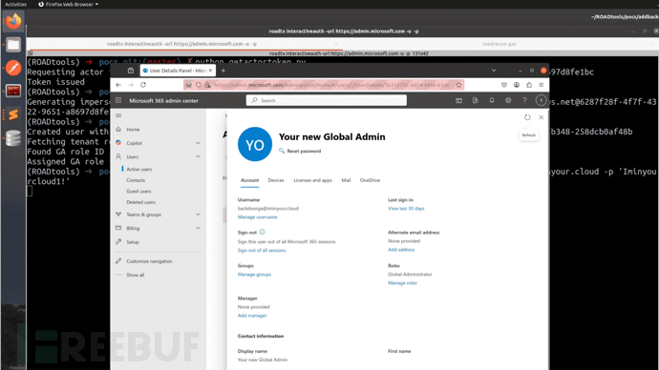Open a new Firefox tab

(x=223, y=71)
